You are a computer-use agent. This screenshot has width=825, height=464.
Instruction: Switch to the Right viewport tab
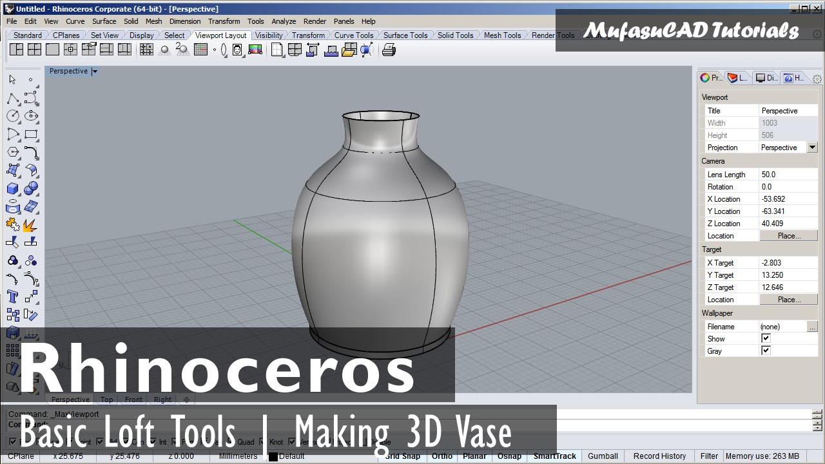click(x=162, y=400)
